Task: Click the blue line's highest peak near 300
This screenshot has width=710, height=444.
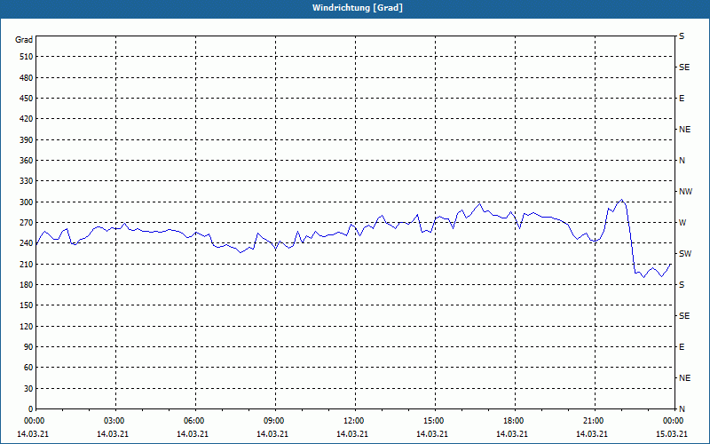Action: click(622, 199)
